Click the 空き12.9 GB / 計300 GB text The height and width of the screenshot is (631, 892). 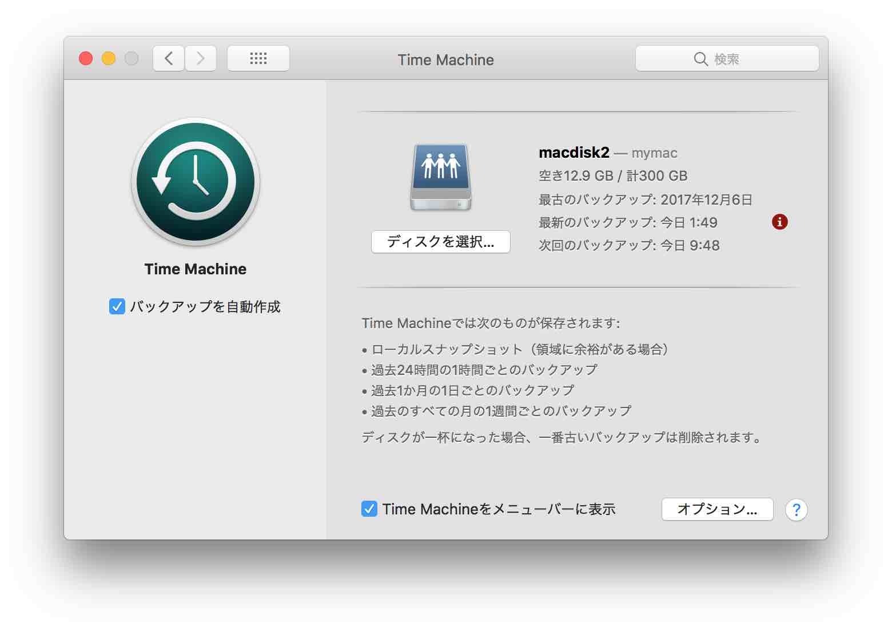click(613, 176)
